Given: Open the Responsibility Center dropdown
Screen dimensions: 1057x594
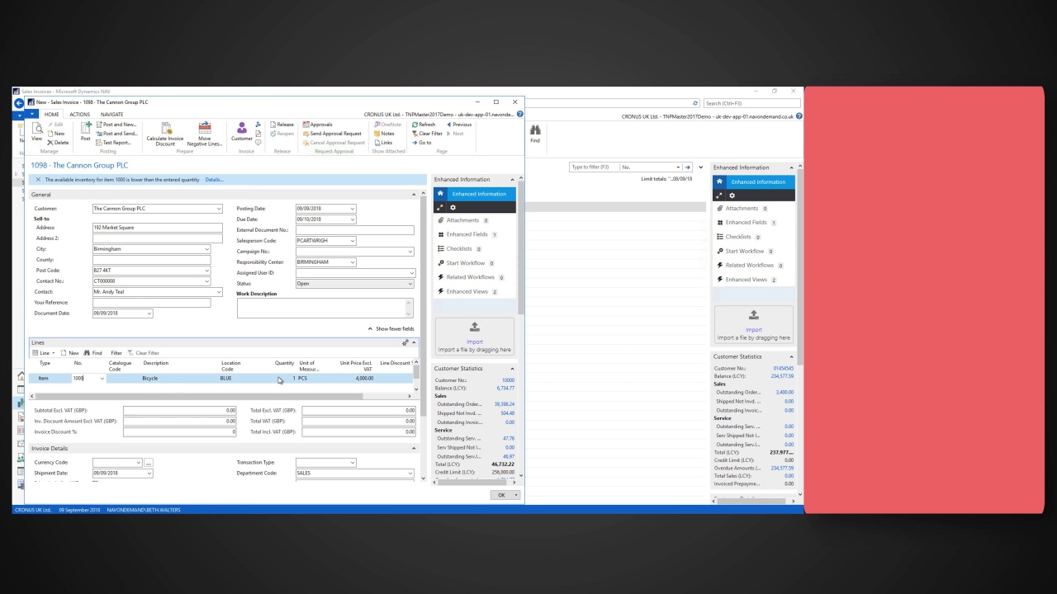Looking at the screenshot, I should [352, 262].
